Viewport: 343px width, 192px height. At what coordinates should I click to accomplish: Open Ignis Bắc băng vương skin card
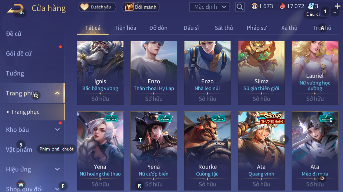pyautogui.click(x=100, y=73)
